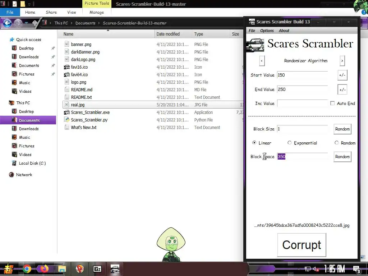The image size is (368, 276).
Task: Switch to the Share ribbon tab
Action: [51, 12]
